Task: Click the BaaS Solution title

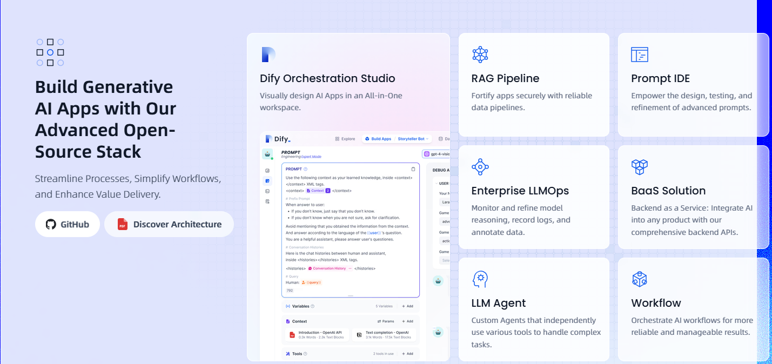Action: coord(669,191)
